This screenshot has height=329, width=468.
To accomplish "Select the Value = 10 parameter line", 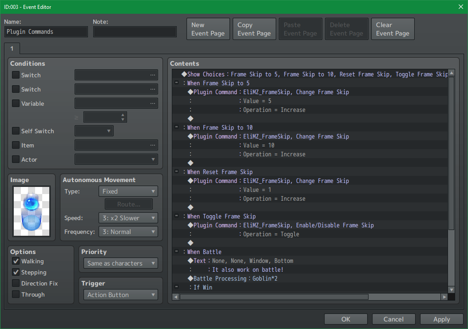I will 310,145.
